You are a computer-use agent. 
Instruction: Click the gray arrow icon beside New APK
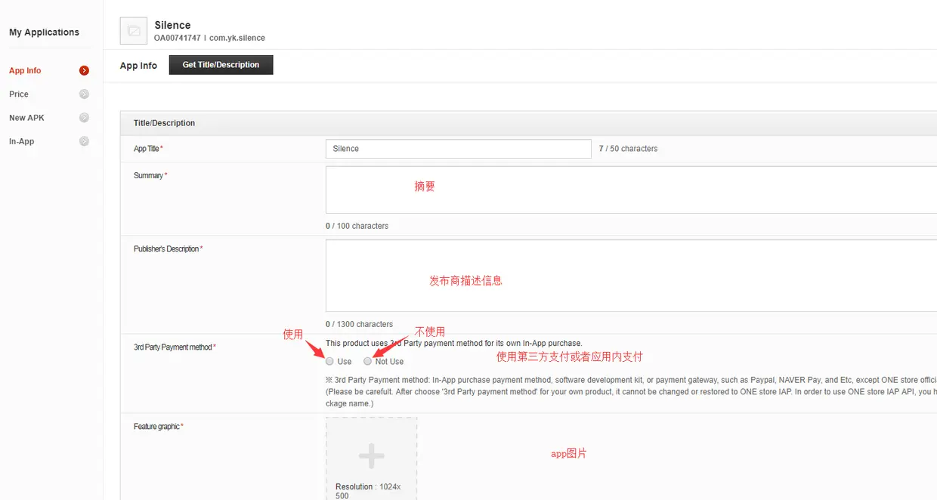[x=84, y=118]
